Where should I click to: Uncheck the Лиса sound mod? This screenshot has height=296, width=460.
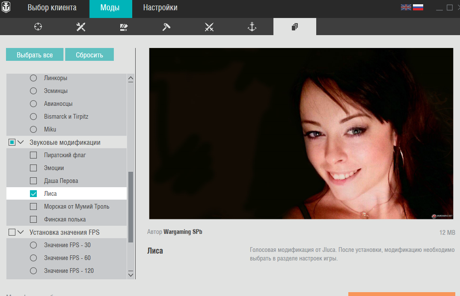33,194
